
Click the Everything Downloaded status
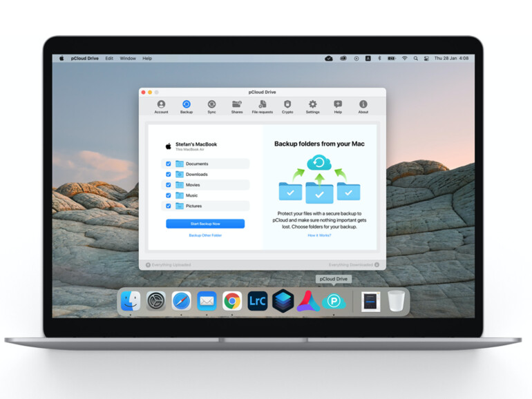[354, 265]
